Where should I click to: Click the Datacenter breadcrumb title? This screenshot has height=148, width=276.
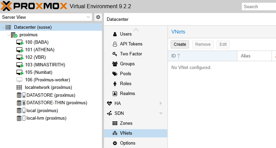(x=118, y=19)
